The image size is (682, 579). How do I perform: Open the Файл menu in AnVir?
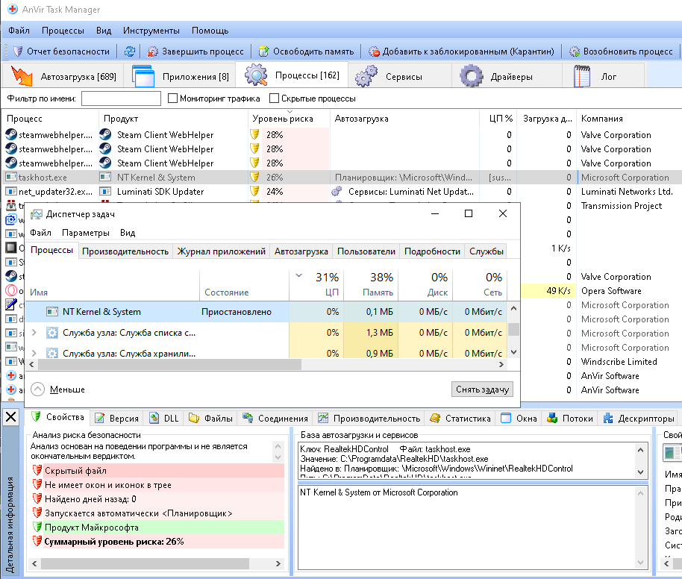click(19, 31)
